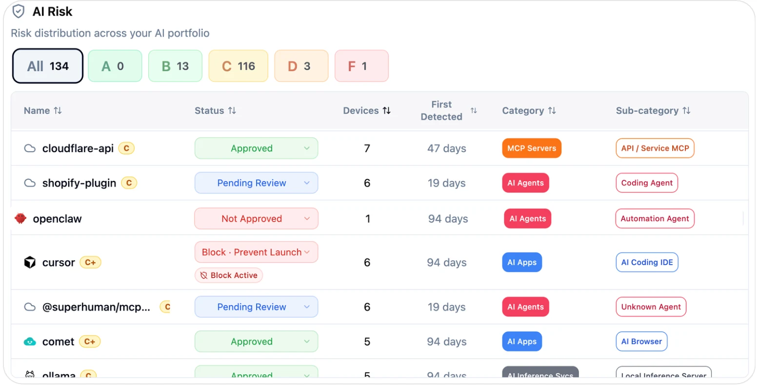This screenshot has width=758, height=386.
Task: Click the AI Agents tag in shopify-plugin row
Action: 525,183
